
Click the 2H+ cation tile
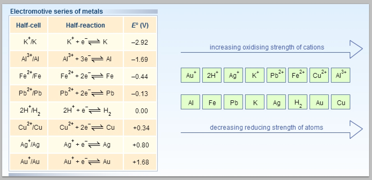pos(212,75)
